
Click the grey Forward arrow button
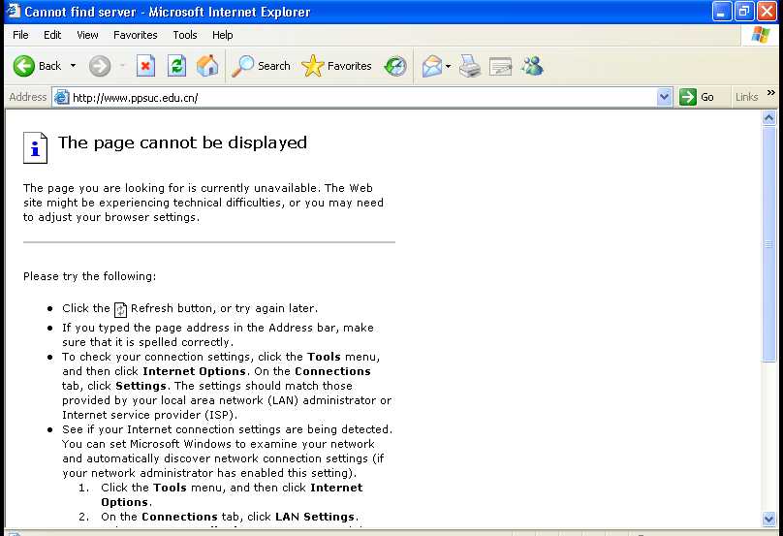(x=100, y=66)
